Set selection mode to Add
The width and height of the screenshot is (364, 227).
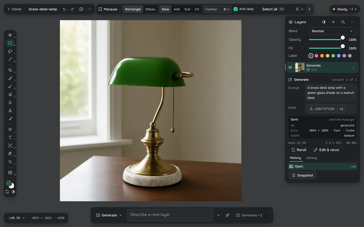point(177,9)
